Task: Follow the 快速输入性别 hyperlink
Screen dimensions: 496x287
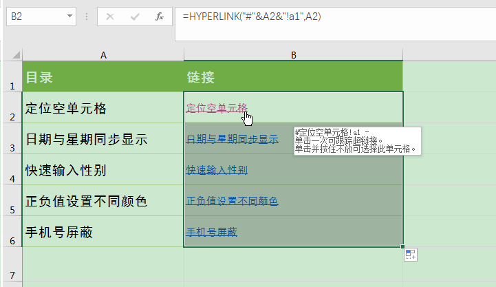Action: coord(217,170)
